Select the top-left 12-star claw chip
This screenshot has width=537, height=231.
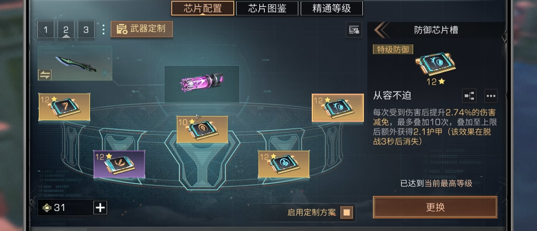64,107
